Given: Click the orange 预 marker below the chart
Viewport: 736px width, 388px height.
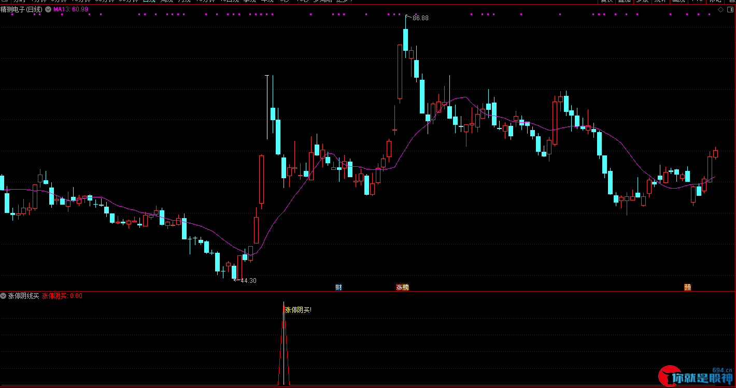Looking at the screenshot, I should [687, 287].
